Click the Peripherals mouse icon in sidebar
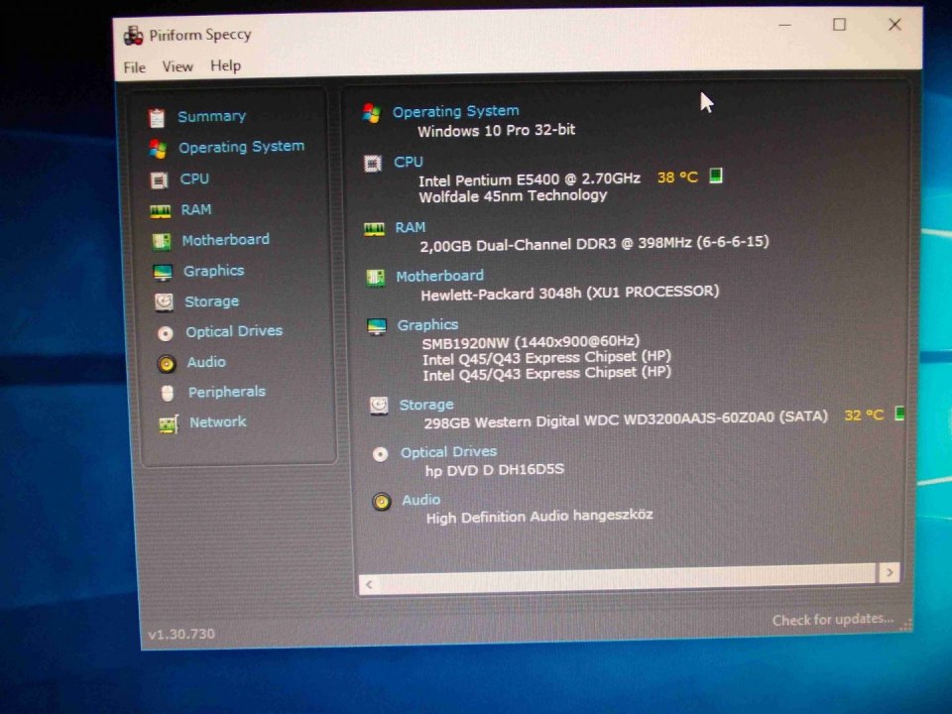This screenshot has height=714, width=952. 168,394
